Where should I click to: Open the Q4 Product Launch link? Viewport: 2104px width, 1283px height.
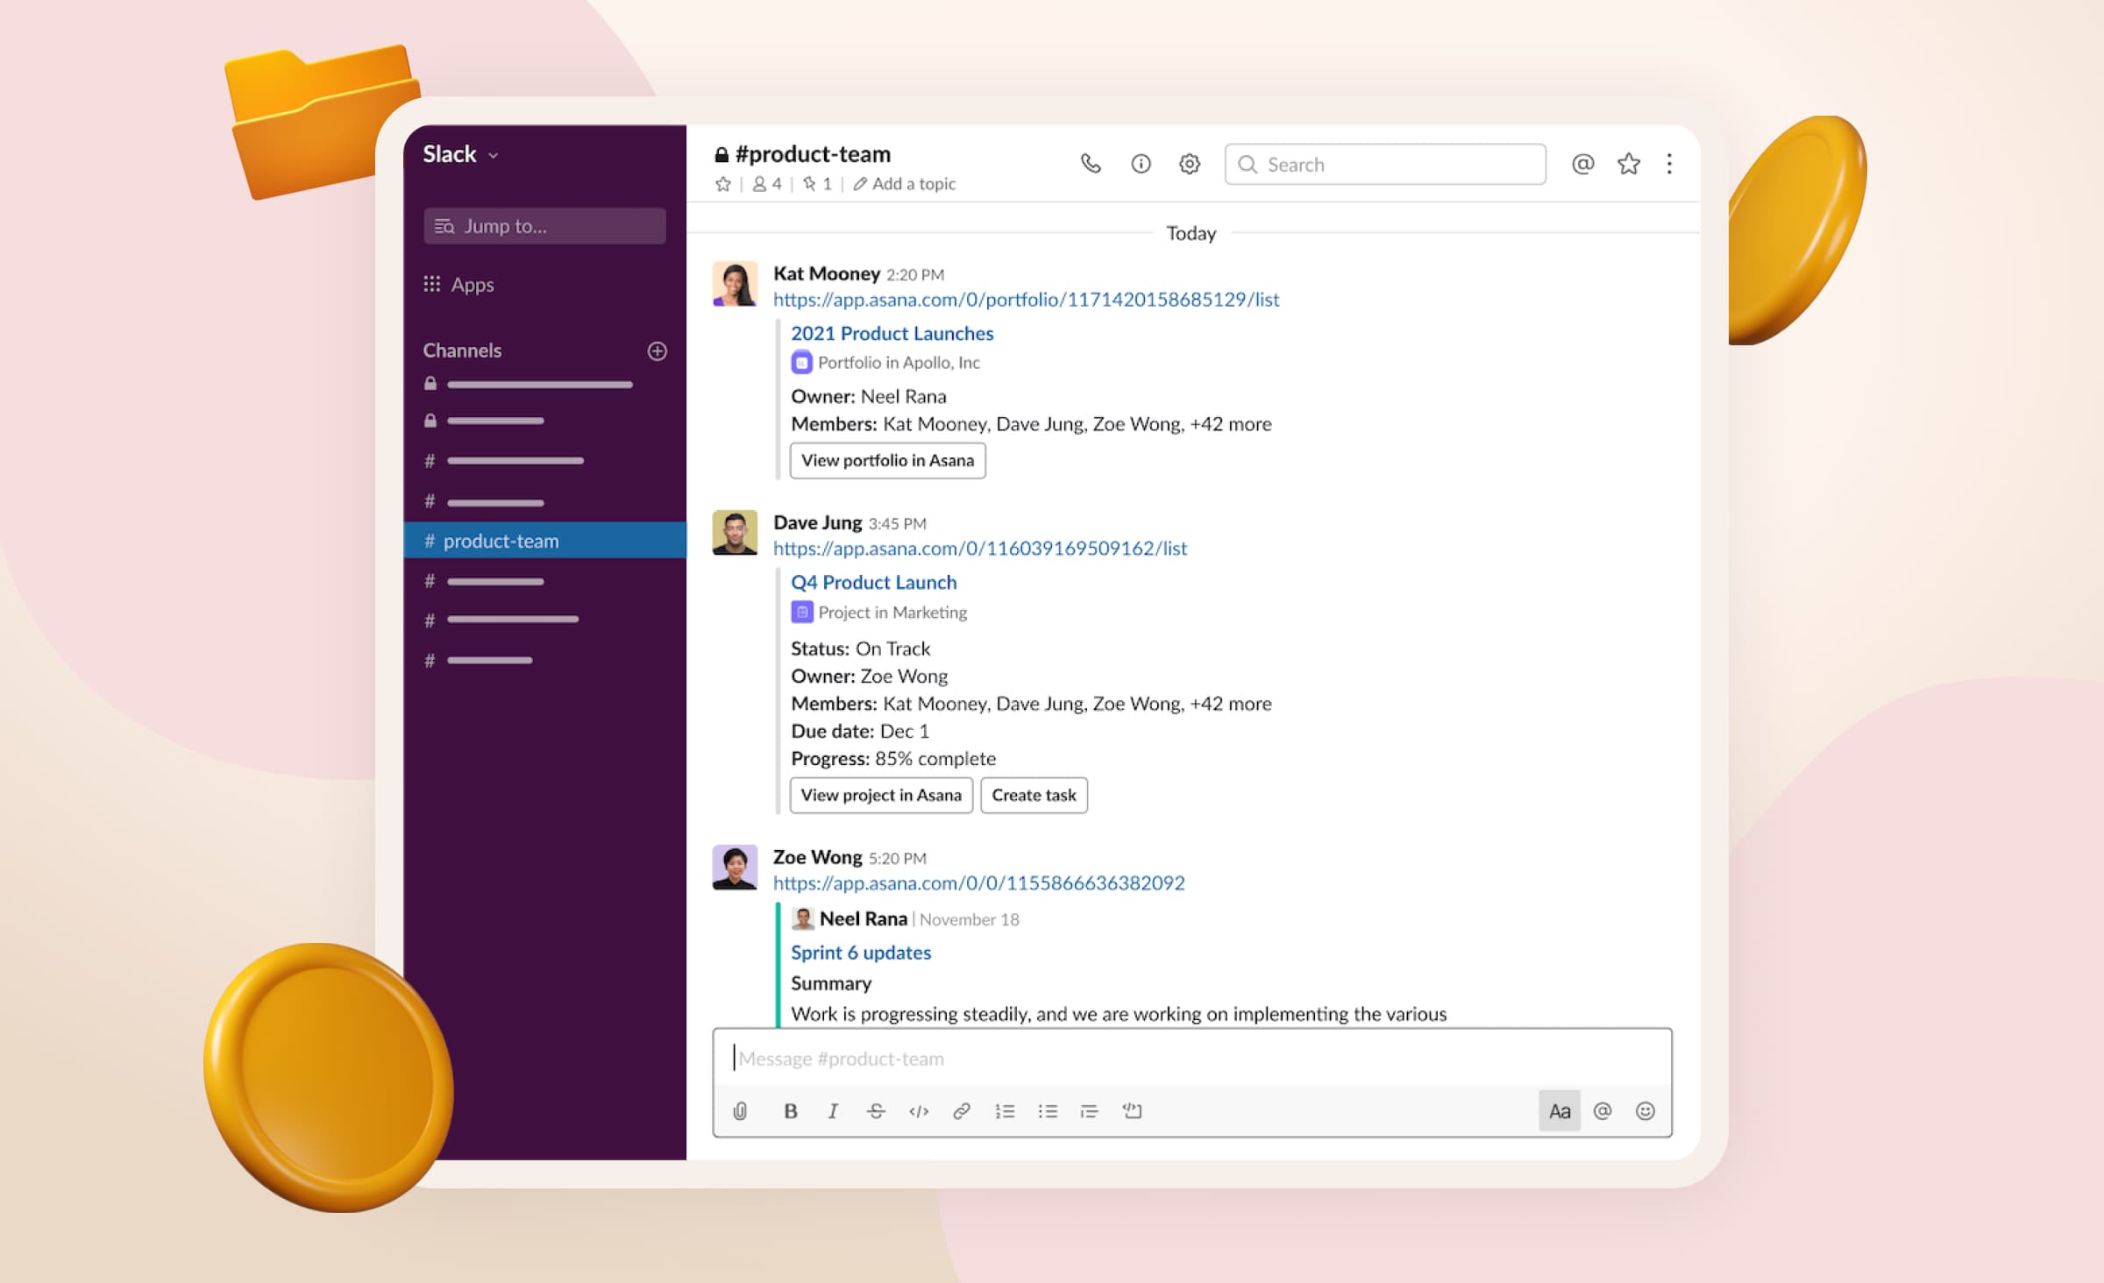pyautogui.click(x=874, y=583)
